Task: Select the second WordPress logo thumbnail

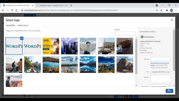Action: (32, 46)
